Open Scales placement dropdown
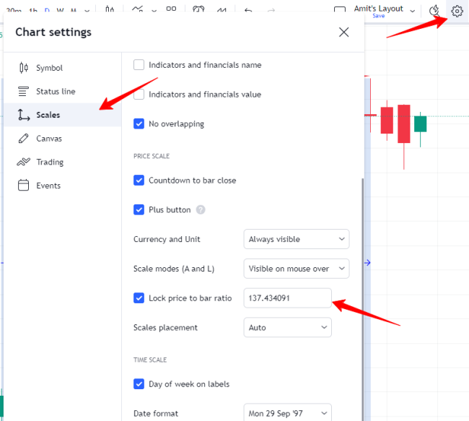This screenshot has width=469, height=421. 287,328
